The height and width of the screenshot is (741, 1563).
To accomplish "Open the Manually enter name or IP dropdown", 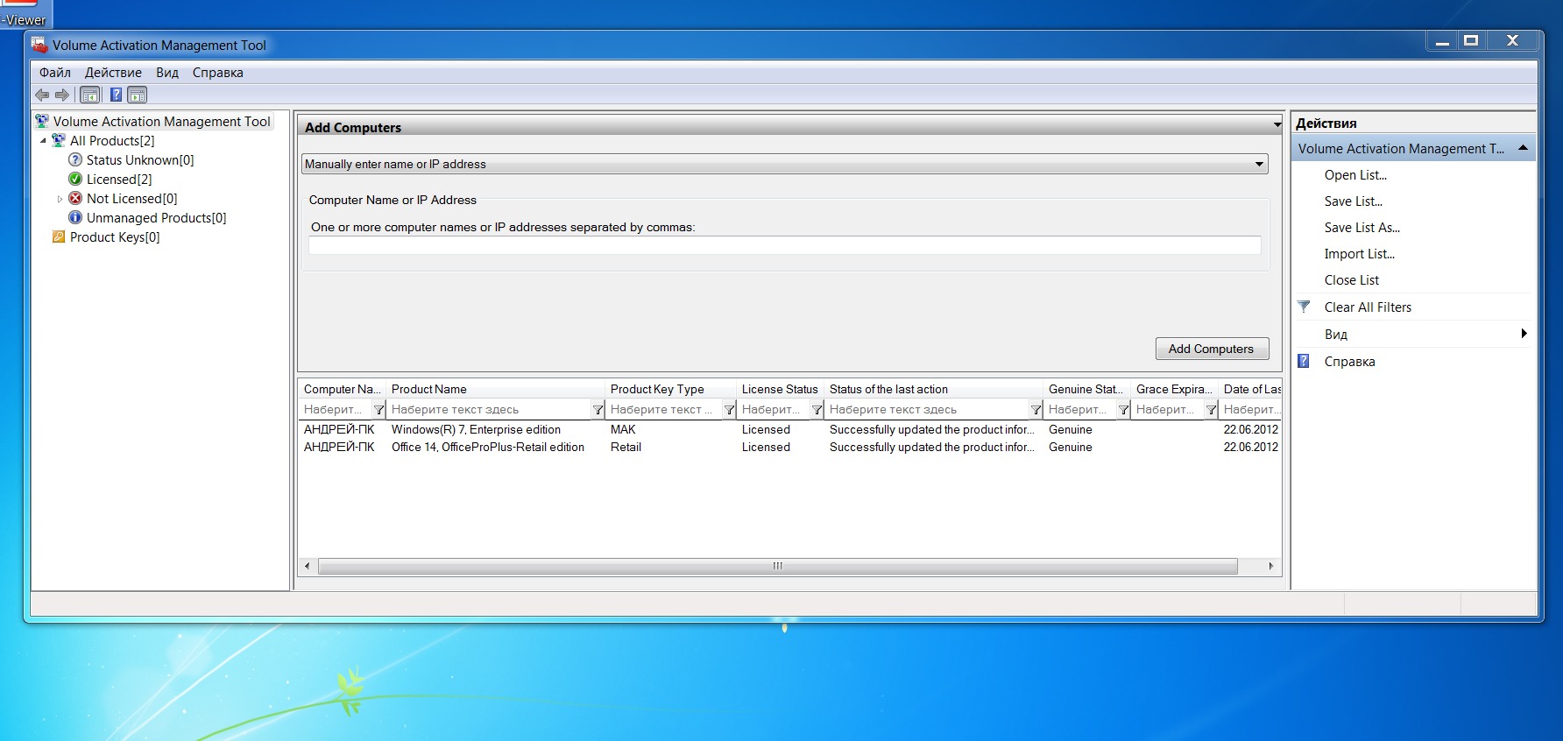I will pyautogui.click(x=1259, y=164).
